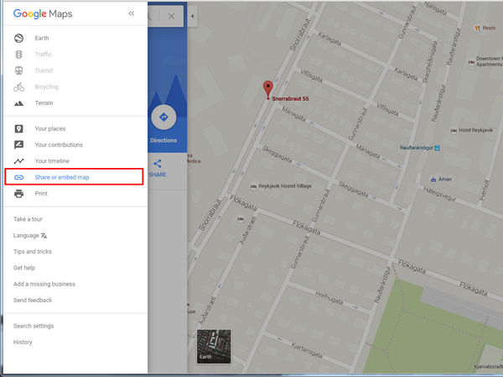This screenshot has width=503, height=377.
Task: Click the Bicycling bike icon
Action: (19, 86)
